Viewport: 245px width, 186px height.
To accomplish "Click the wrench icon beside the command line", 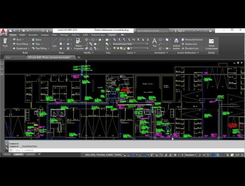I will (x=6, y=149).
